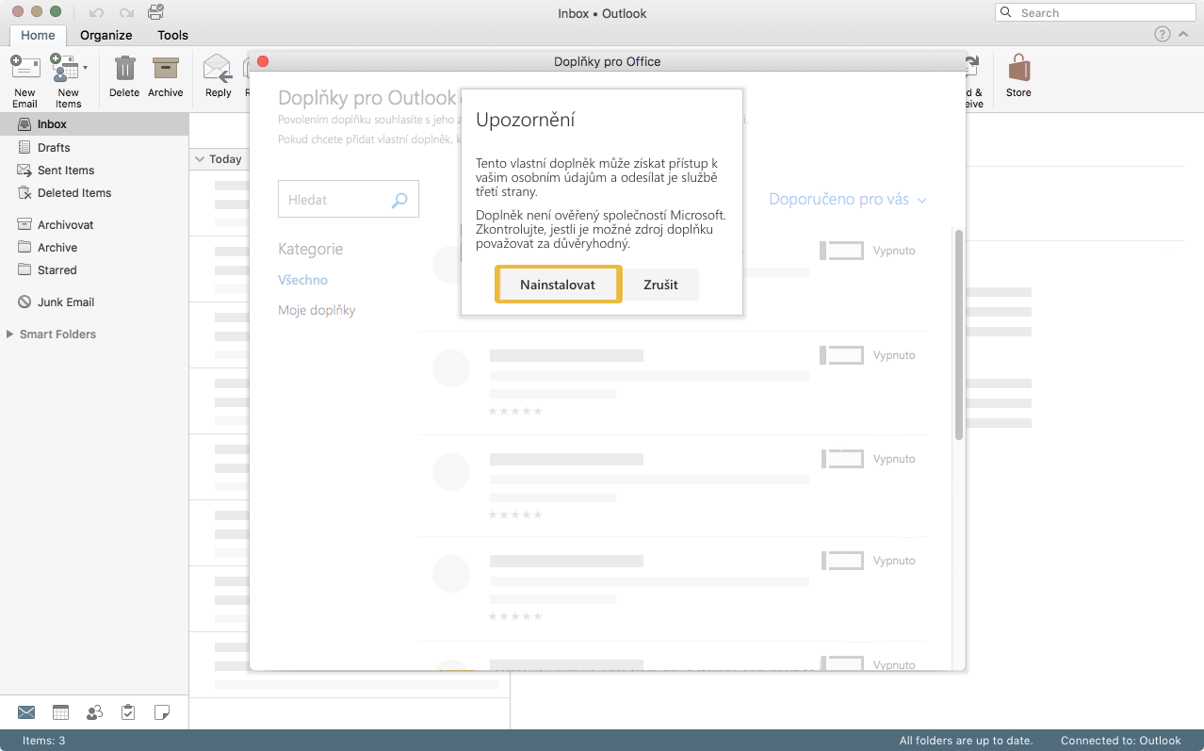Click the Print icon in title bar
Viewport: 1204px width, 751px height.
pyautogui.click(x=155, y=12)
